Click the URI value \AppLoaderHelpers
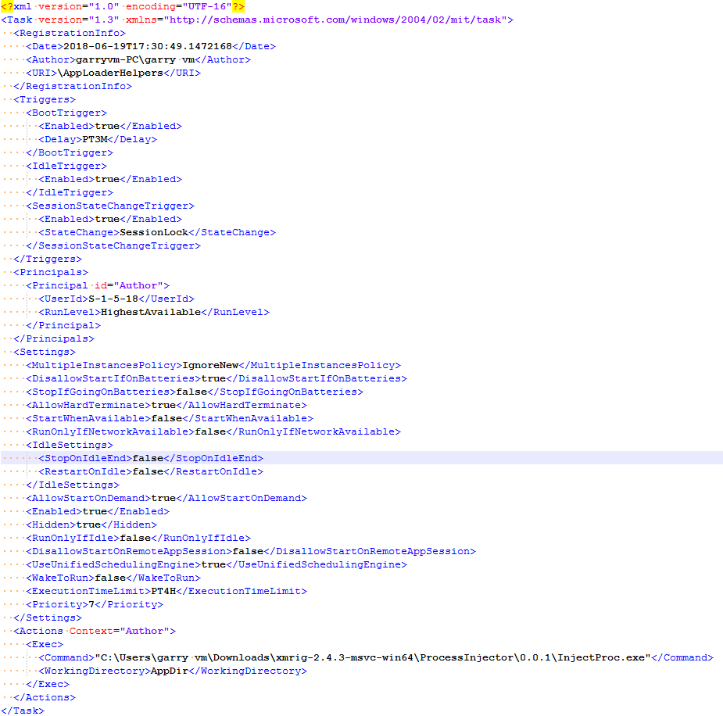 click(x=110, y=73)
